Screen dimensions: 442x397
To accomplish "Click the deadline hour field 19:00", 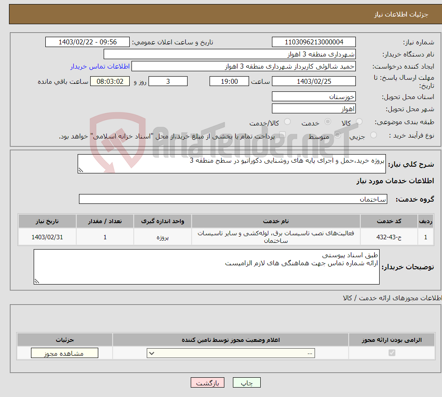I will coord(229,82).
